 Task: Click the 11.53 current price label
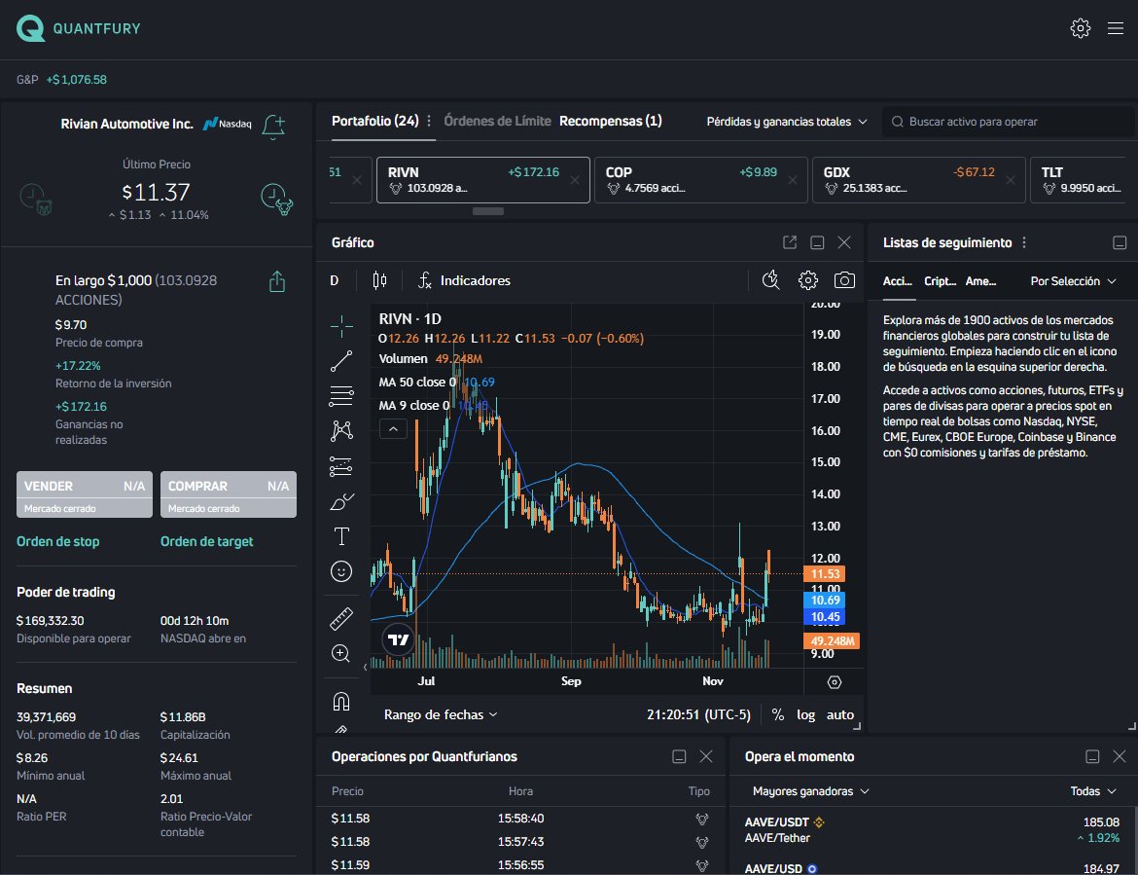tap(824, 573)
